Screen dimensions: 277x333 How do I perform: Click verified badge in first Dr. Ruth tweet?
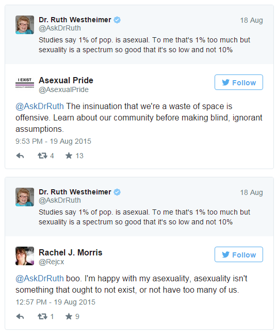point(117,20)
